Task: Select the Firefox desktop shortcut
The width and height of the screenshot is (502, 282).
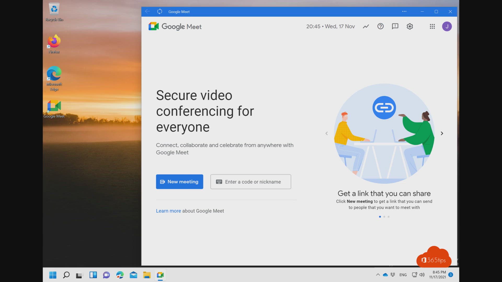Action: click(x=54, y=44)
